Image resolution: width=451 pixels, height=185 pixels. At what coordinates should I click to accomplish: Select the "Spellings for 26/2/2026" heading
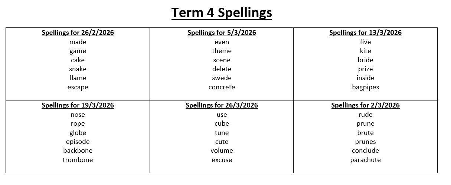point(78,33)
